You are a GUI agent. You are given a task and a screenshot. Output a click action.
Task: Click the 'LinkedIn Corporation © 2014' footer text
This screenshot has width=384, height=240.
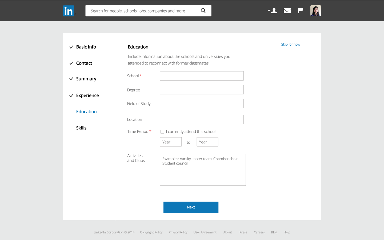pos(114,232)
